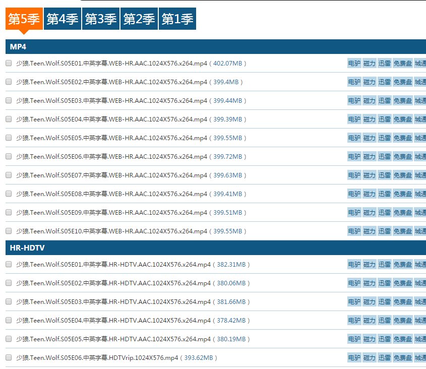Click 迅雷 for the S05E01 HR-HDTV file
426x369 pixels.
pyautogui.click(x=385, y=265)
